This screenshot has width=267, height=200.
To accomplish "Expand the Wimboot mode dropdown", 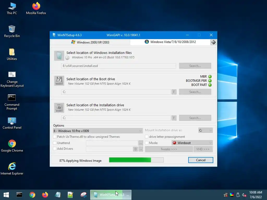I will click(x=192, y=143).
